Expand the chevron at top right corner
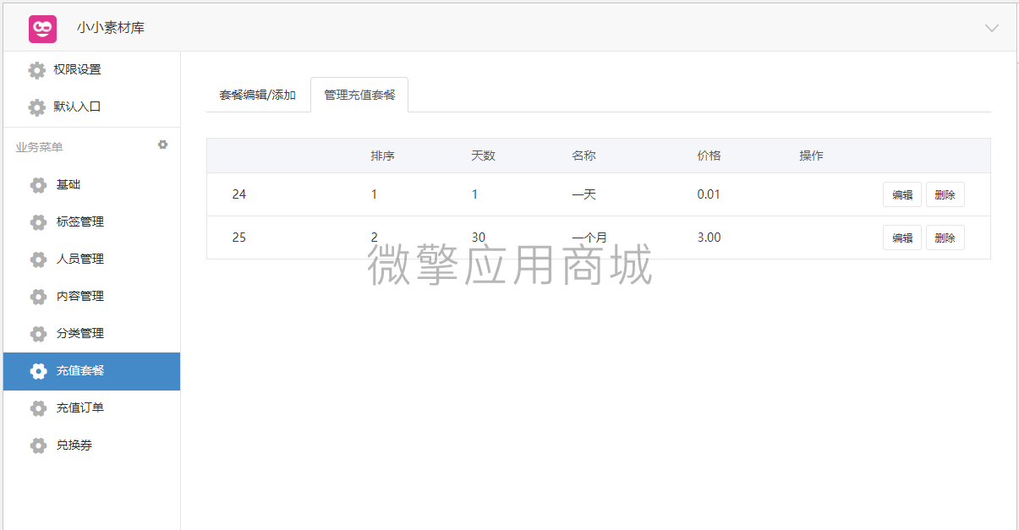 pos(991,28)
